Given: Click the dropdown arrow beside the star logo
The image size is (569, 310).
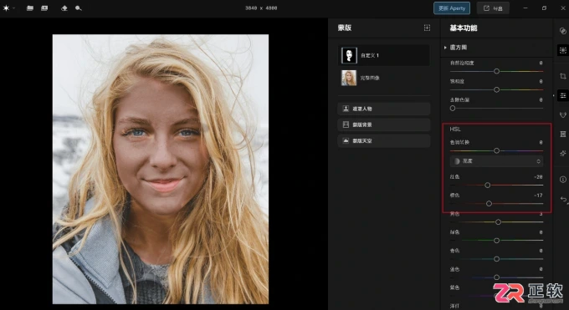Looking at the screenshot, I should click(x=14, y=8).
